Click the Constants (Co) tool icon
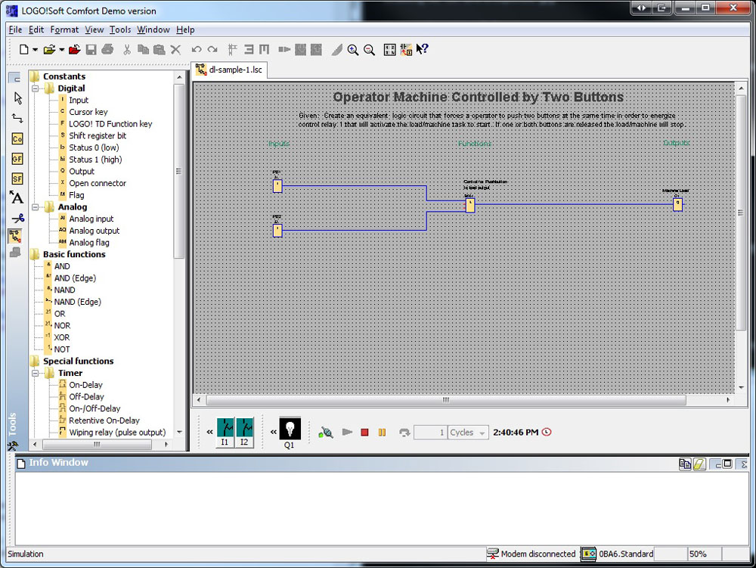 coord(17,139)
